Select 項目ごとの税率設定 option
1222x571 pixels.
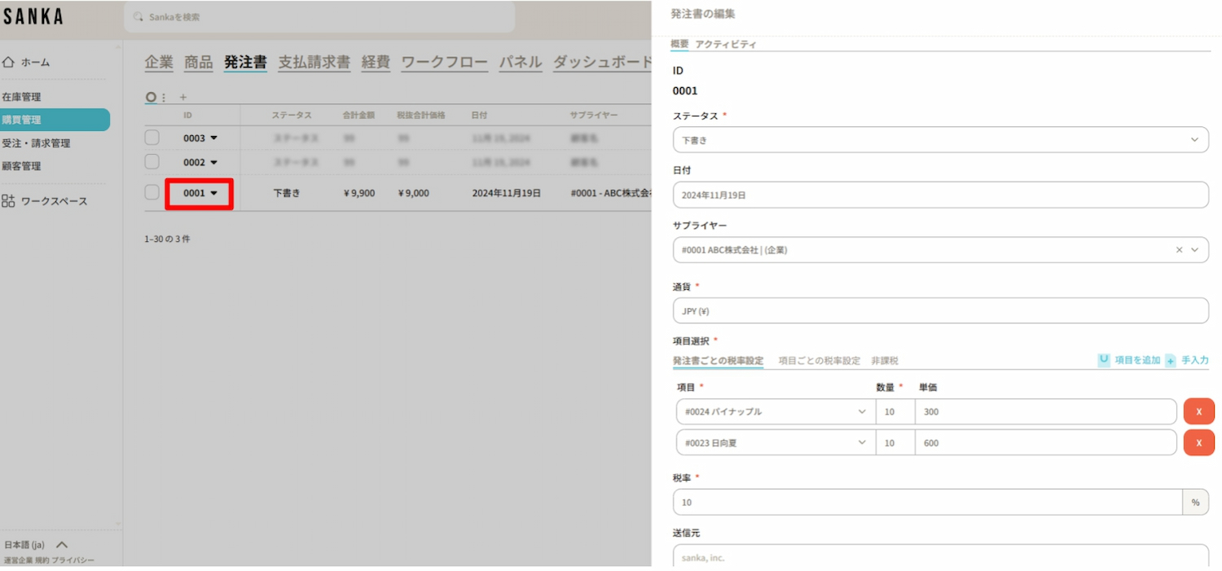point(819,361)
